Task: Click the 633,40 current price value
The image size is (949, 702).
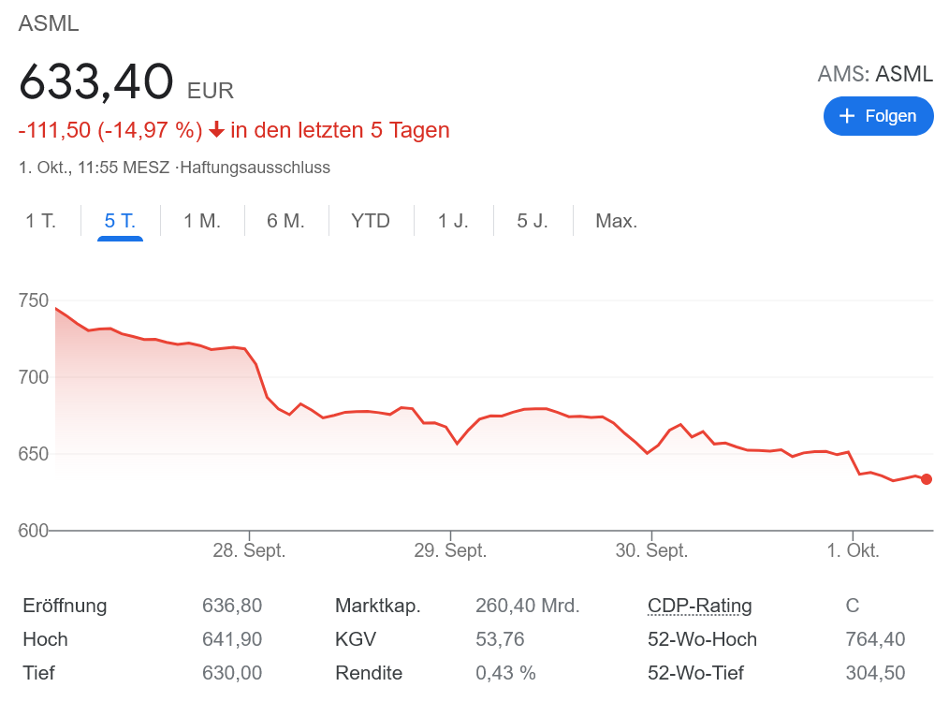Action: [96, 83]
